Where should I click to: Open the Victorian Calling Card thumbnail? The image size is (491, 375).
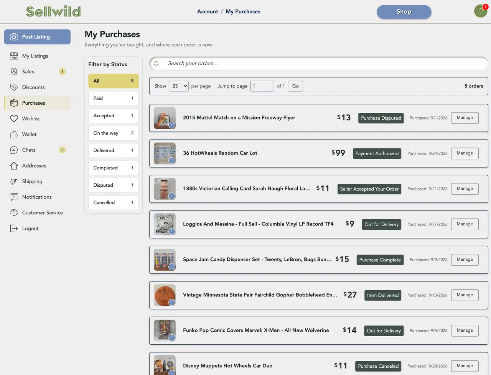[165, 189]
